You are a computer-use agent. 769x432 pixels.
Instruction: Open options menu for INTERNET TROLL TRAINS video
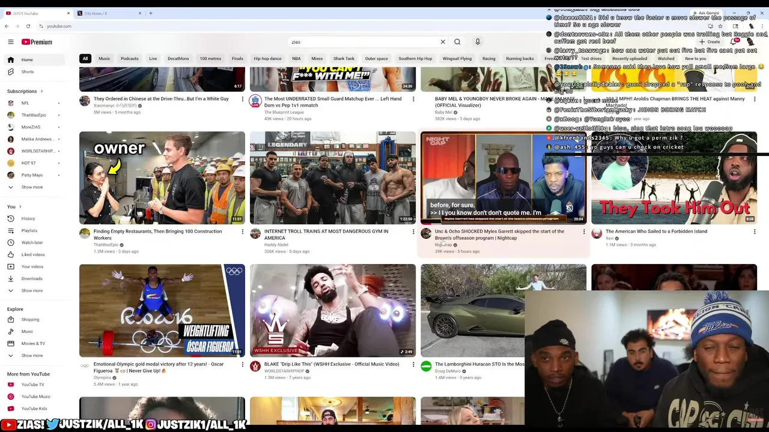pos(413,232)
